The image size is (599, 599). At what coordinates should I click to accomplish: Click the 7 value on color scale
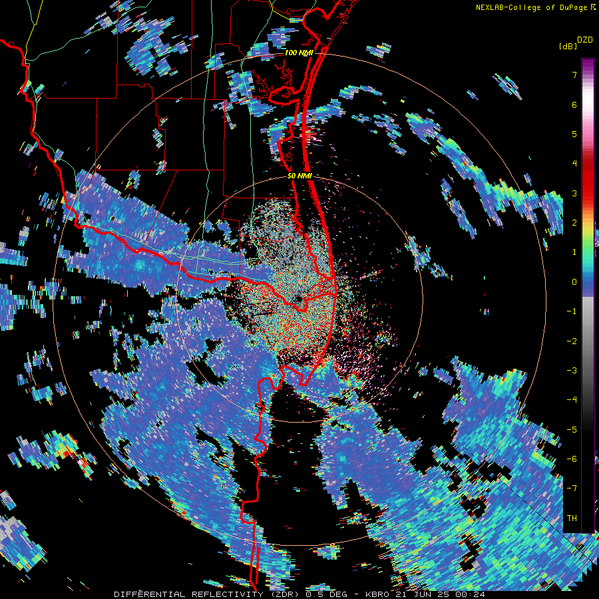[x=574, y=75]
